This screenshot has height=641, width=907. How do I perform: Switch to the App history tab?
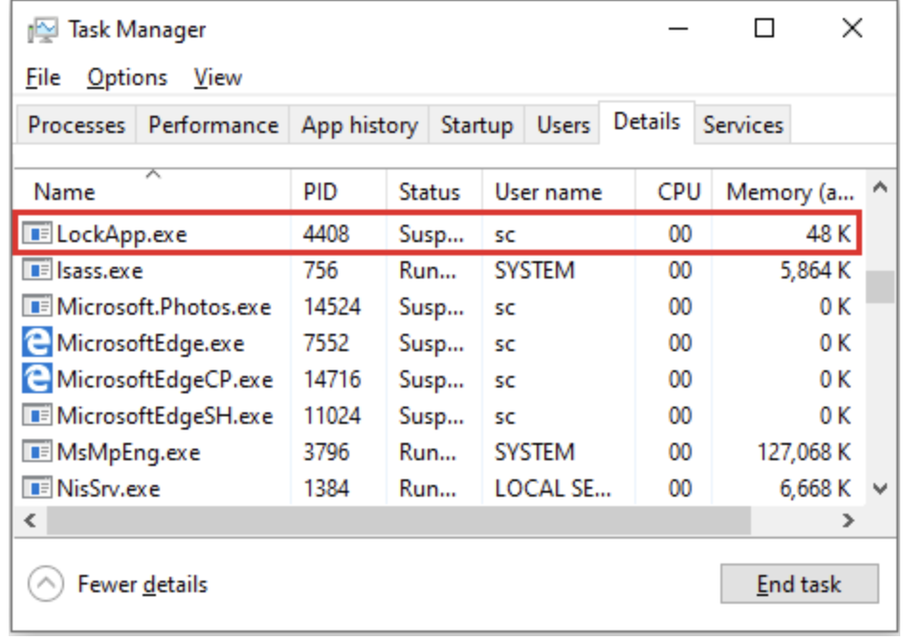(359, 125)
